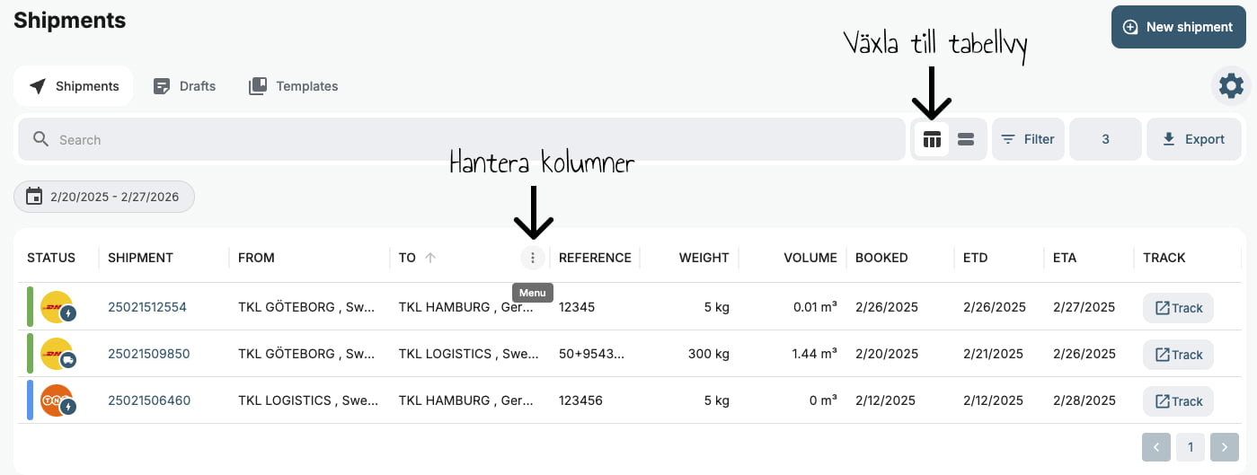Viewport: 1257px width, 475px height.
Task: Export the shipments list
Action: pos(1193,139)
